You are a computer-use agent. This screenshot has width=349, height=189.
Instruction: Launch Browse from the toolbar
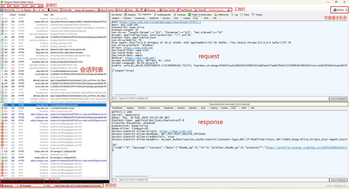pos(150,10)
